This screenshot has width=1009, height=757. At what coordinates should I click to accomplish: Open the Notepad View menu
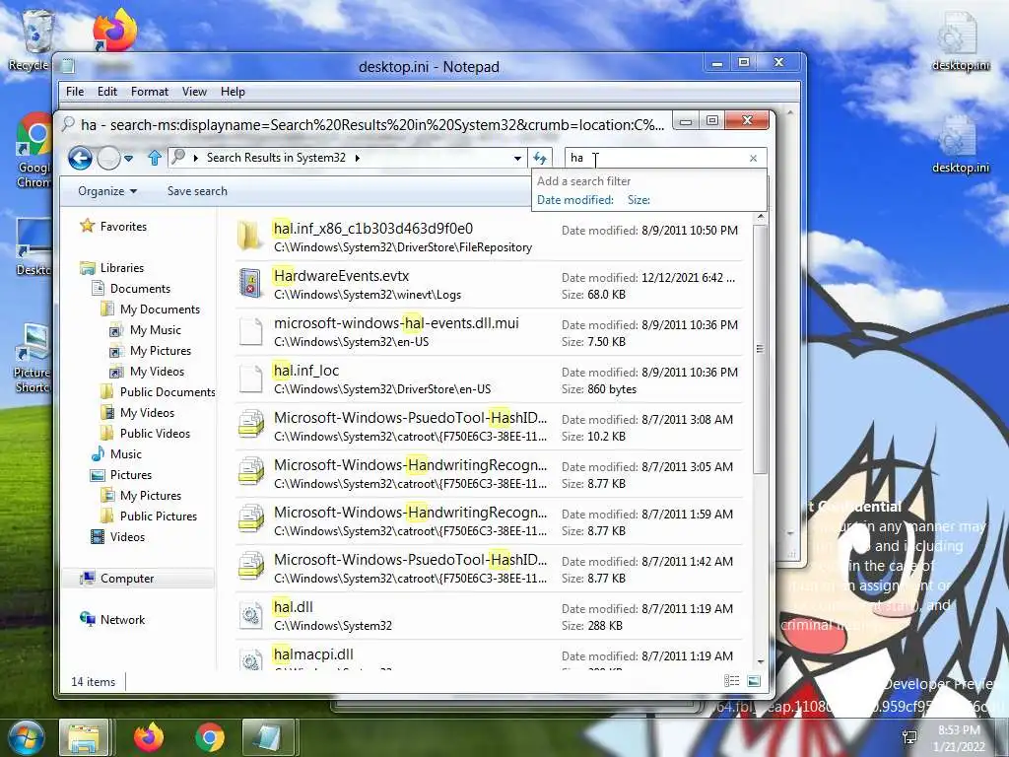click(194, 92)
